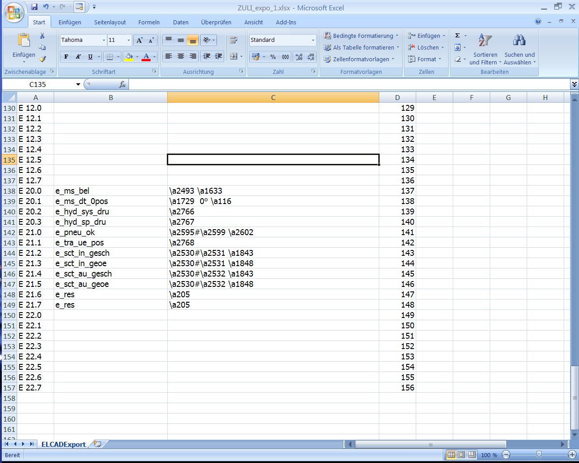The image size is (579, 463).
Task: Adjust the zoom slider handle
Action: [539, 455]
